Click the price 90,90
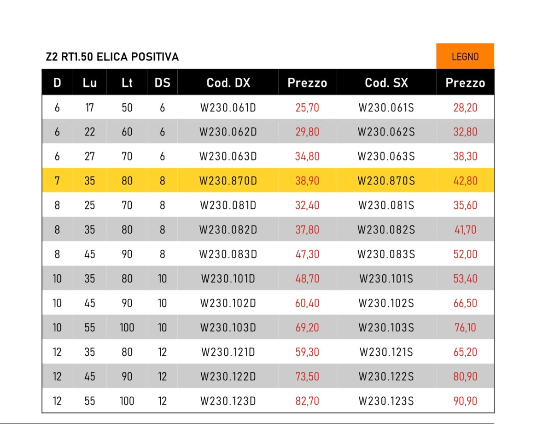Viewport: 543px width, 424px height. 465,401
